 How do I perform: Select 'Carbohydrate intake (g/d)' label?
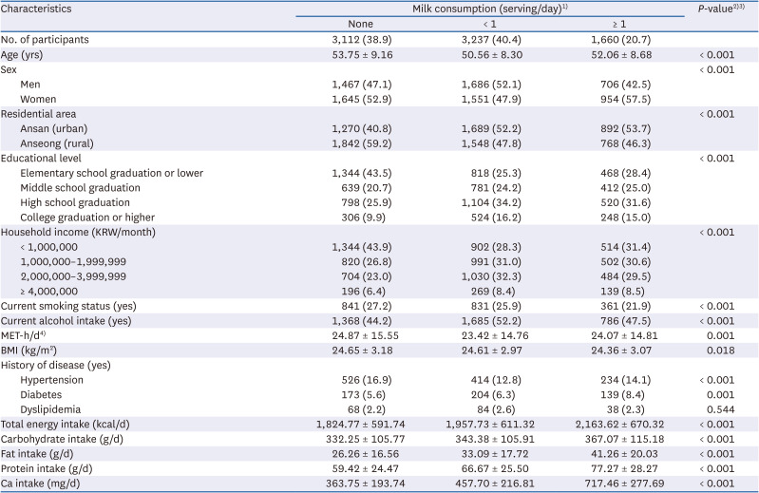click(x=62, y=439)
